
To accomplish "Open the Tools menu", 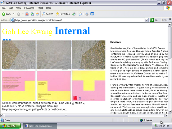I will click(x=40, y=8).
